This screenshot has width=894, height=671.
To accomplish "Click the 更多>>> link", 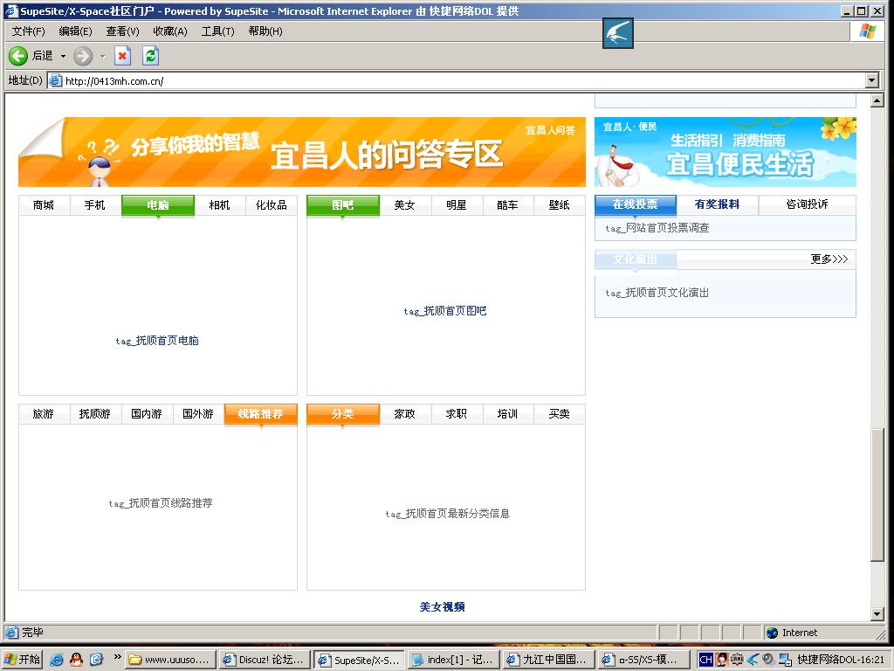I will (829, 259).
